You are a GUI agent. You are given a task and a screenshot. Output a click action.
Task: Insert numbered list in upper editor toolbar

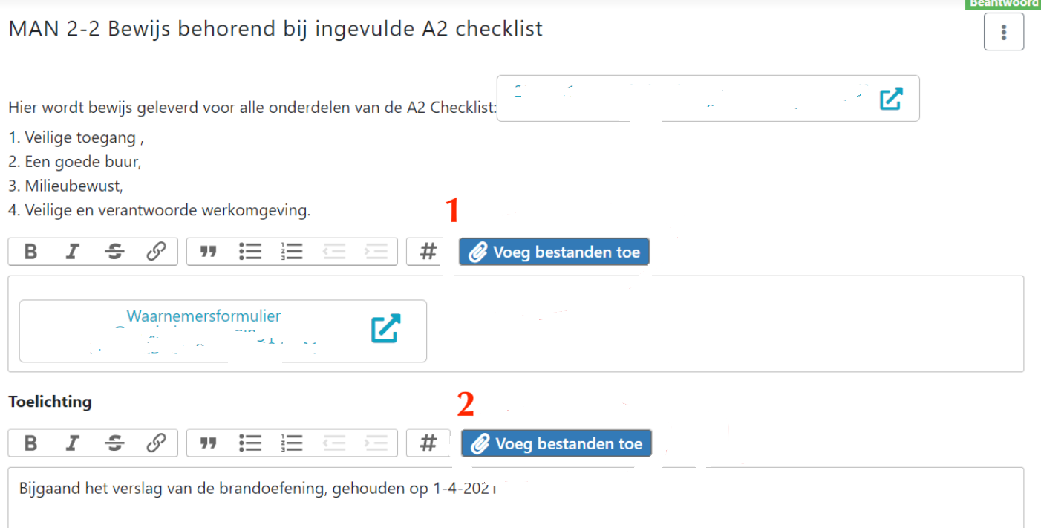(292, 252)
